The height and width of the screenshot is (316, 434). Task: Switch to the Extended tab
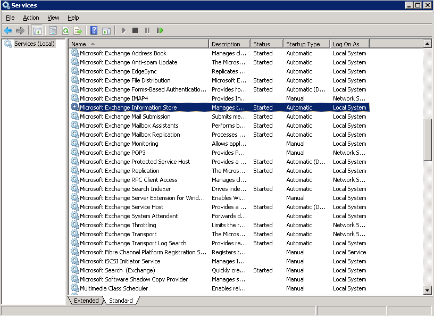pyautogui.click(x=86, y=301)
